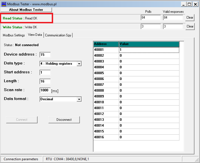This screenshot has height=163, width=200.
Task: Open About Modbus Tester
Action: point(26,10)
